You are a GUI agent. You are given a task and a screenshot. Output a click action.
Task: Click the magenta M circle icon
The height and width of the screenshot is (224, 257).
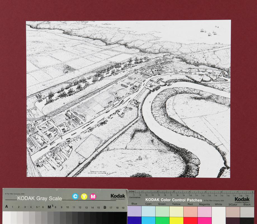(x=93, y=197)
